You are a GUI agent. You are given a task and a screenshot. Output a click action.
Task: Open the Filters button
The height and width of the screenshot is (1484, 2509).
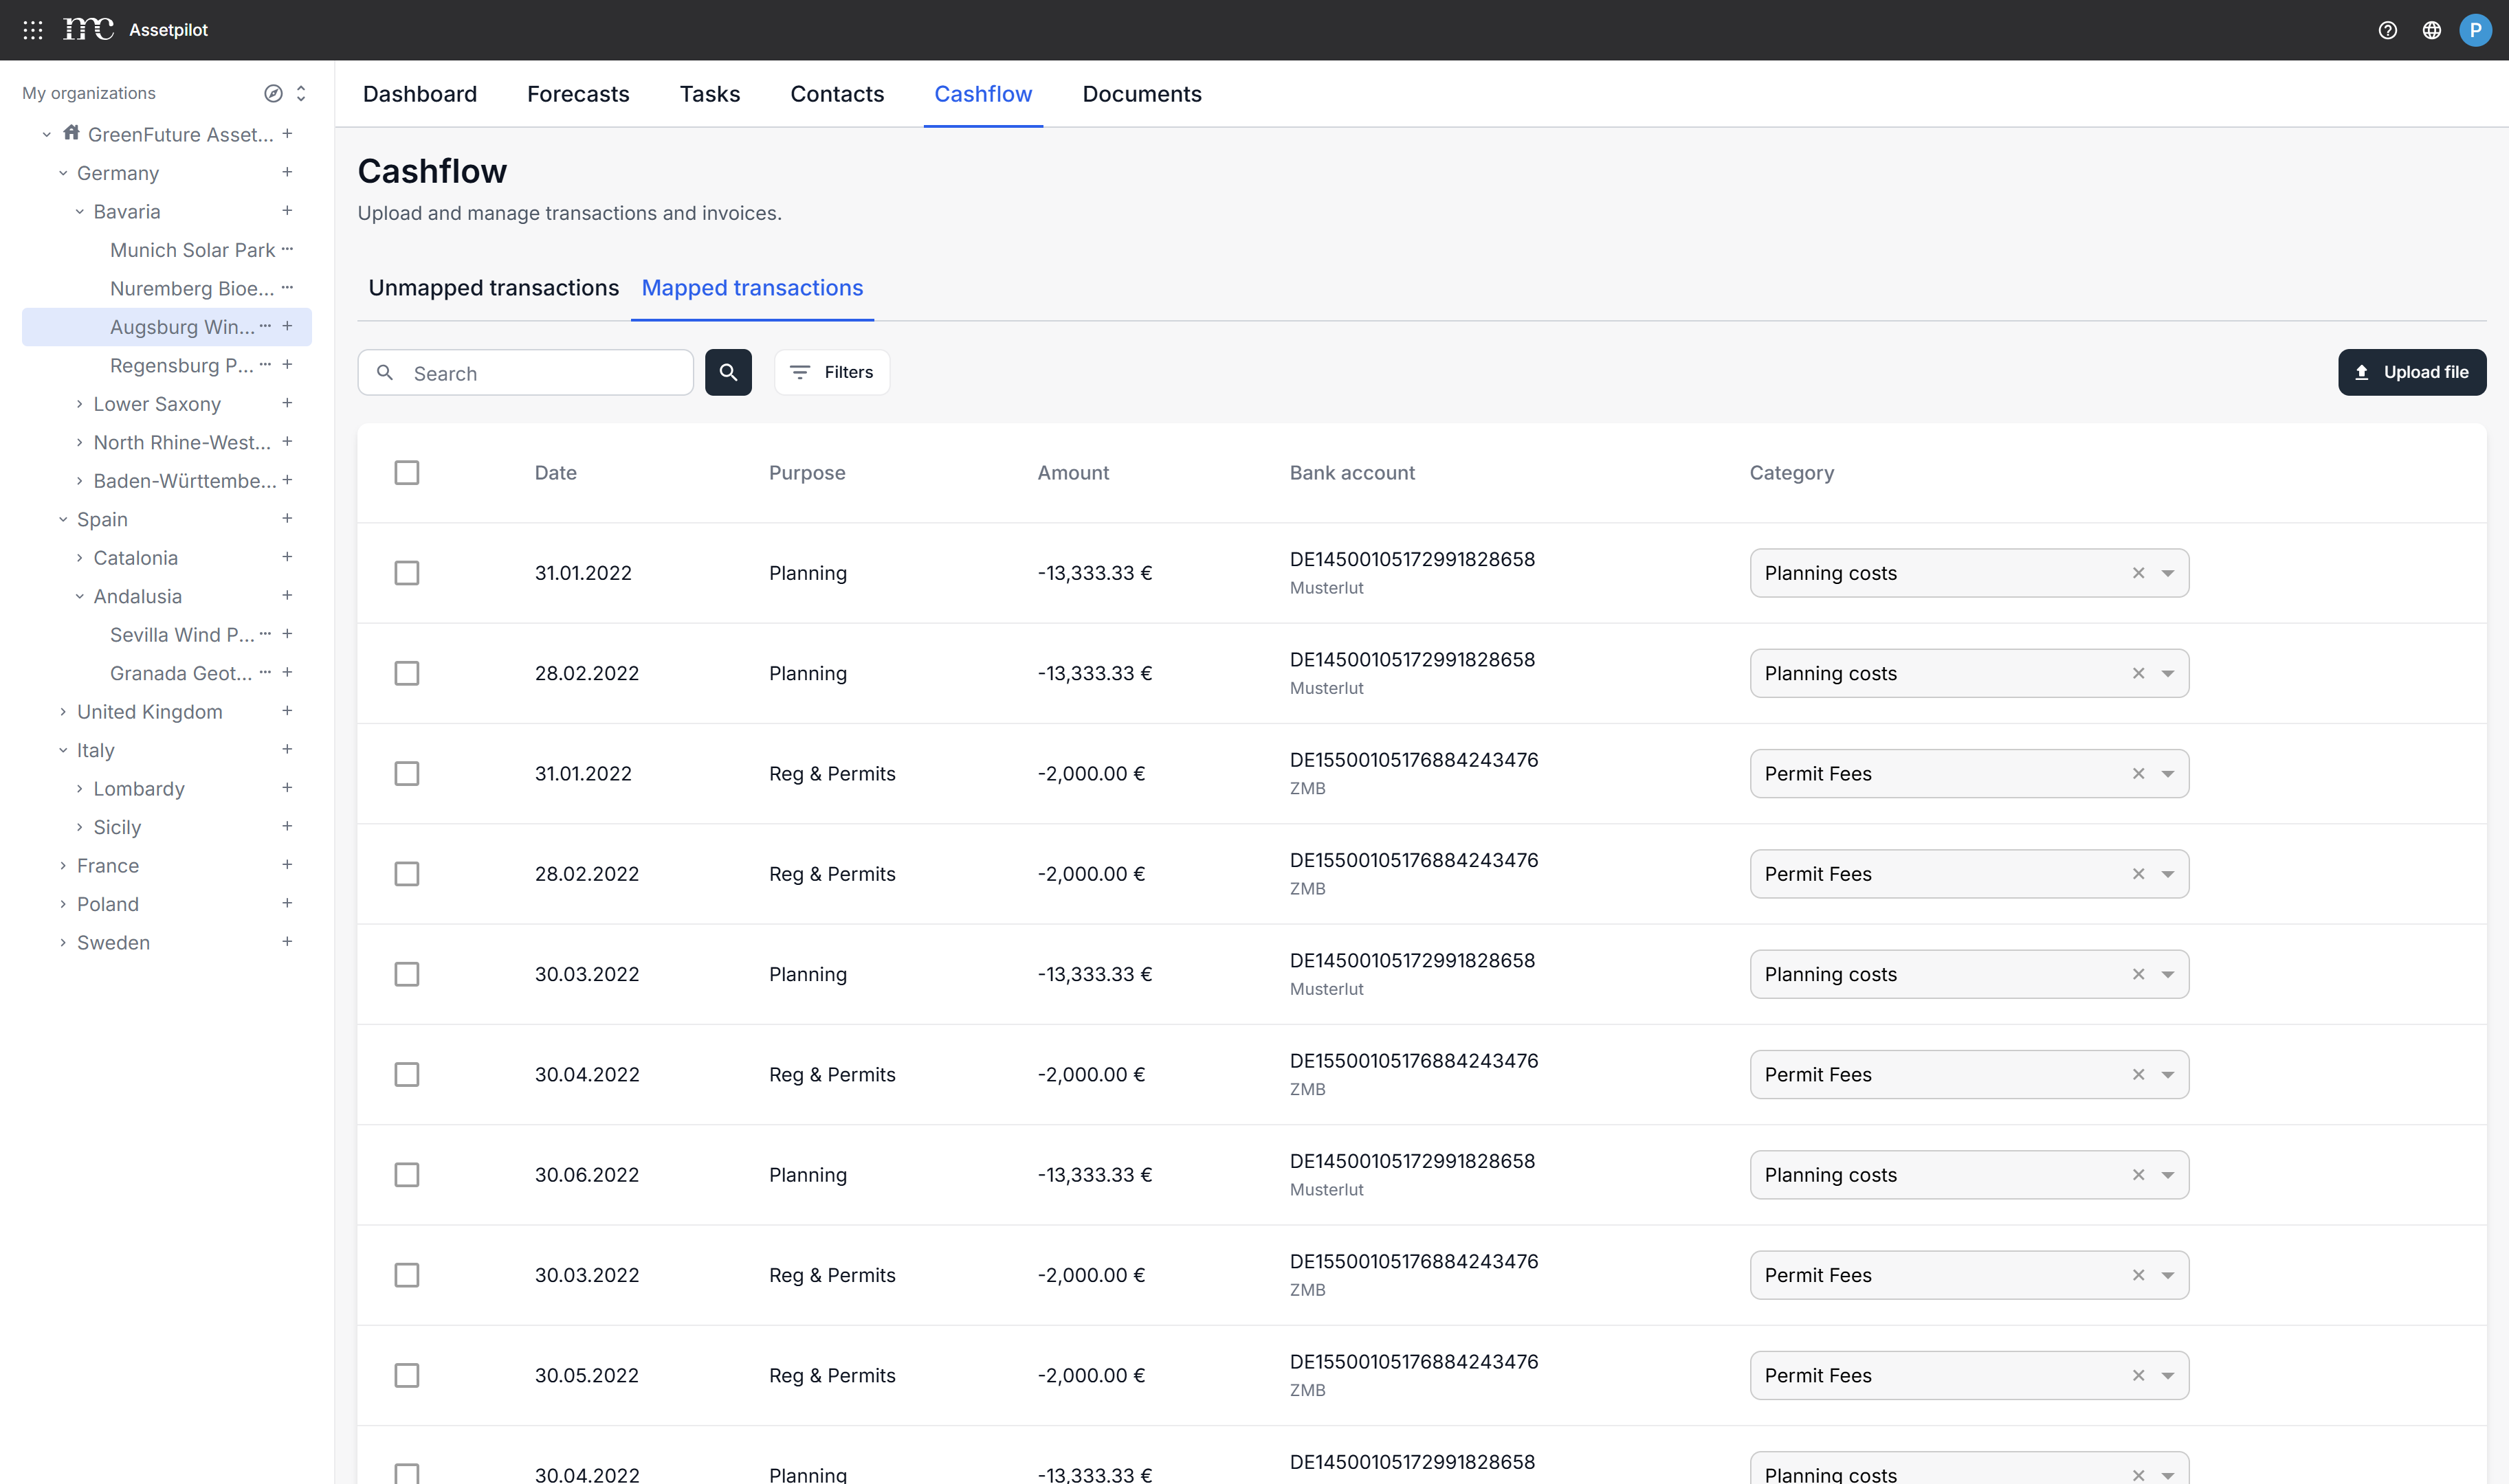coord(831,372)
